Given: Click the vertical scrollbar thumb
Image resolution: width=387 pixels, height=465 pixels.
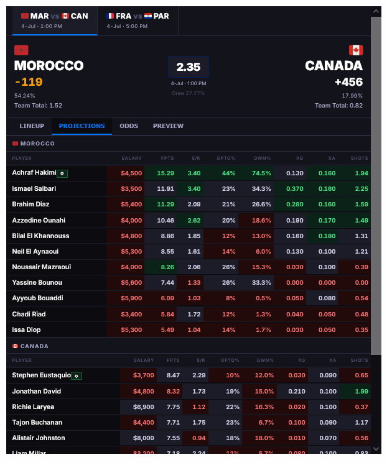Looking at the screenshot, I should click(376, 186).
